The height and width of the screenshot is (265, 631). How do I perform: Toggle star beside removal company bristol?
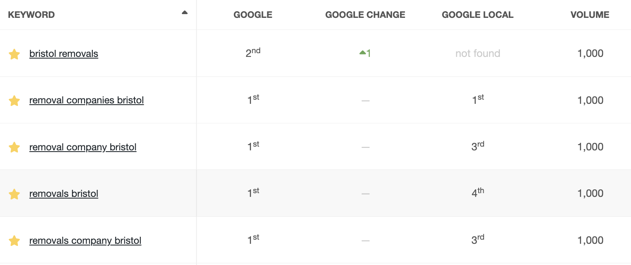(14, 147)
